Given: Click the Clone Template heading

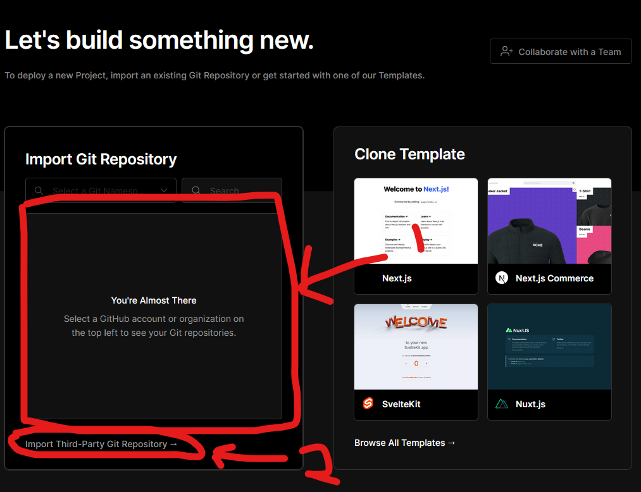Looking at the screenshot, I should (x=409, y=154).
